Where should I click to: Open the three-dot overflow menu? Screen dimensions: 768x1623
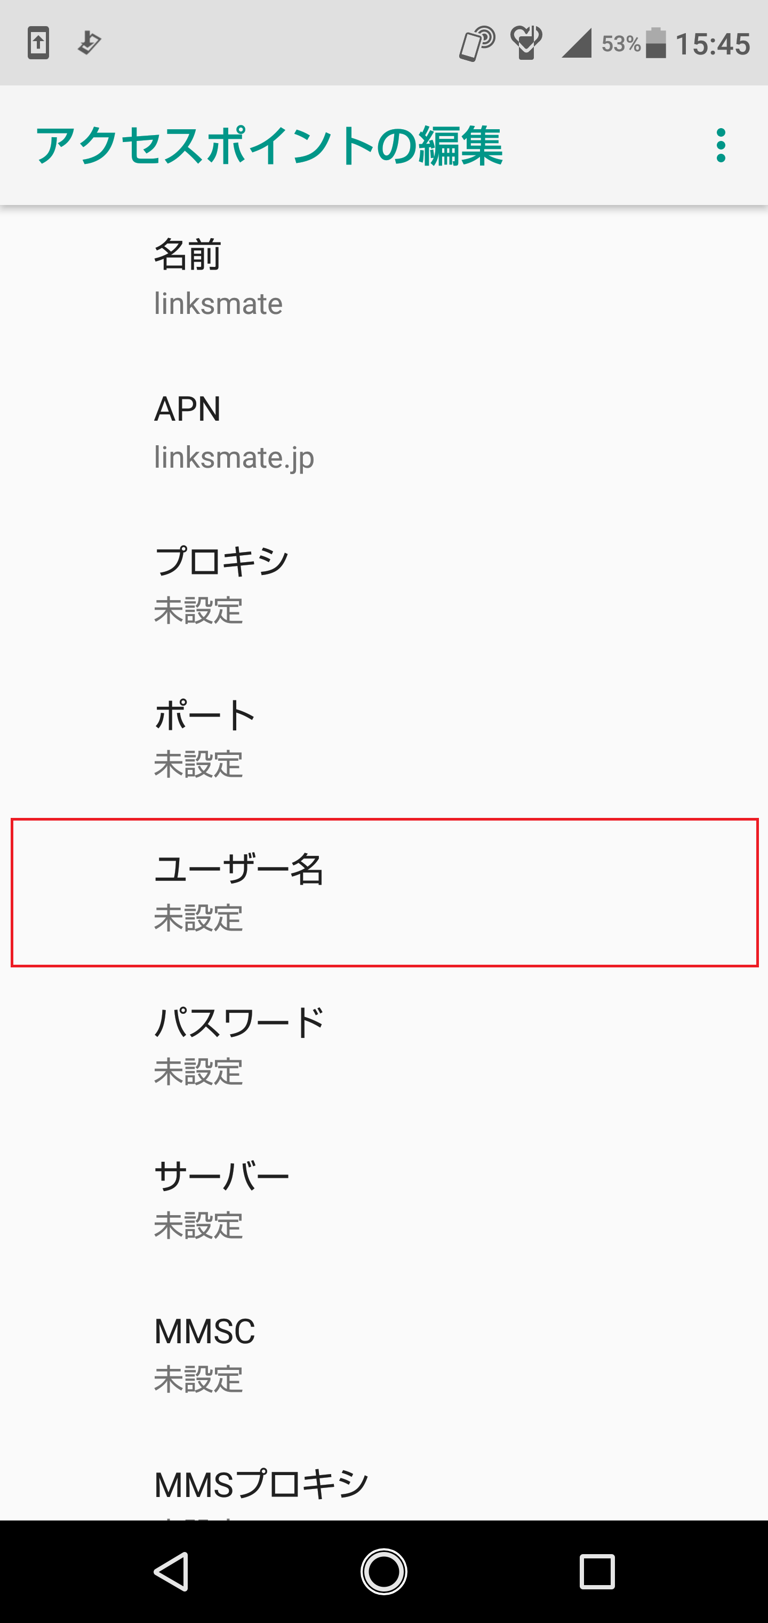[721, 146]
